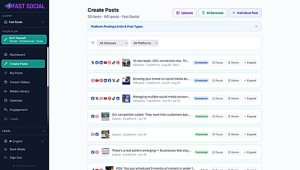
Task: Expand Platform Posting Limits & Post Types
Action: pos(174,26)
